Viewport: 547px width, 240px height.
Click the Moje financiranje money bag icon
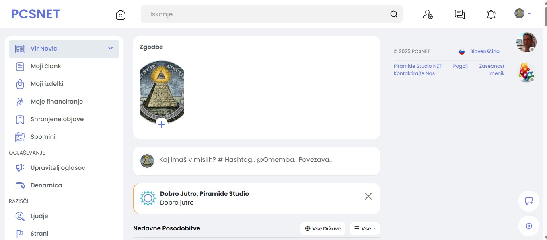point(20,102)
